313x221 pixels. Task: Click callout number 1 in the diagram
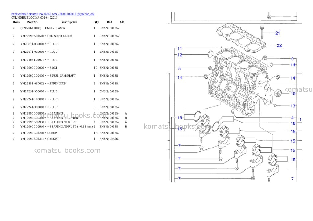(x=300, y=120)
